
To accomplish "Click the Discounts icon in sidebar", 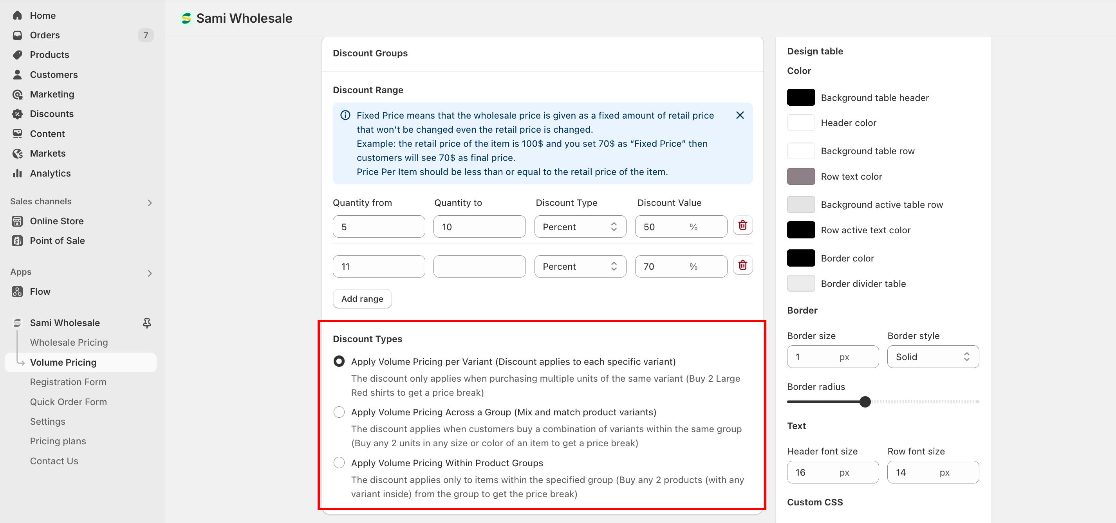I will tap(17, 114).
